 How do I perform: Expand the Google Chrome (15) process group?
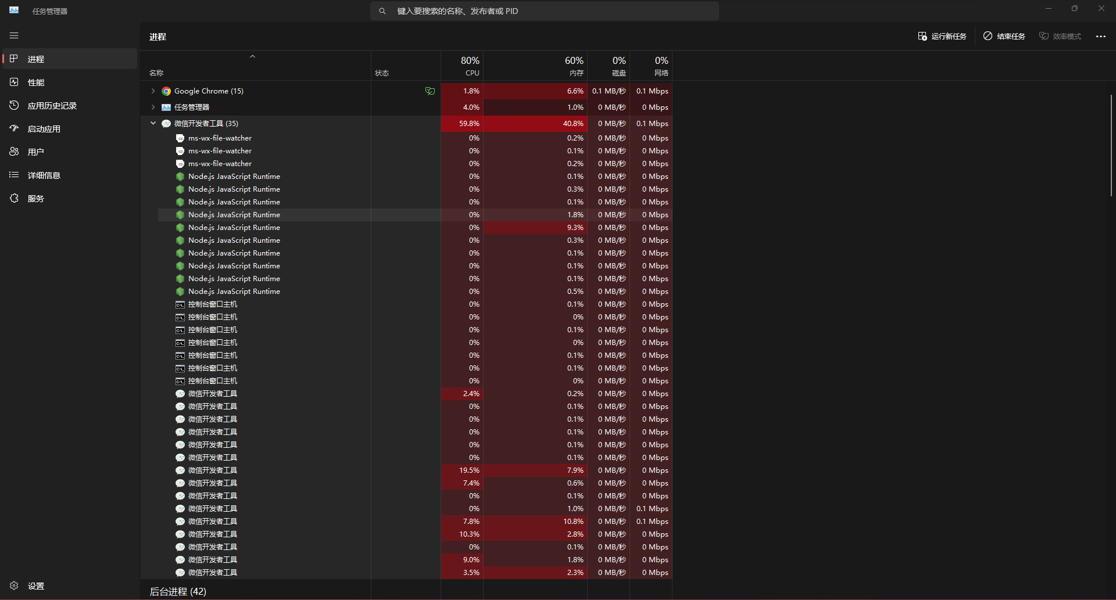tap(153, 91)
